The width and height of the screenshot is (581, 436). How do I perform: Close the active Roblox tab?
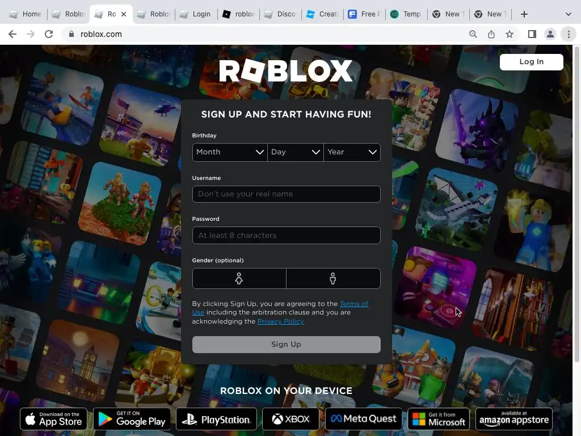tap(124, 14)
